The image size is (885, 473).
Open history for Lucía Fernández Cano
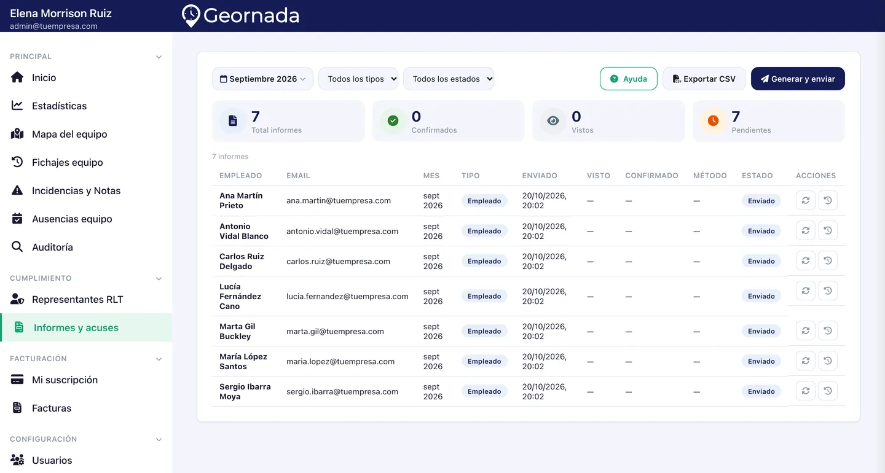pos(828,291)
